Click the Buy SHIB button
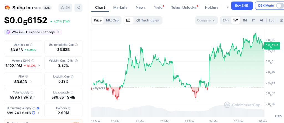 (242, 6)
